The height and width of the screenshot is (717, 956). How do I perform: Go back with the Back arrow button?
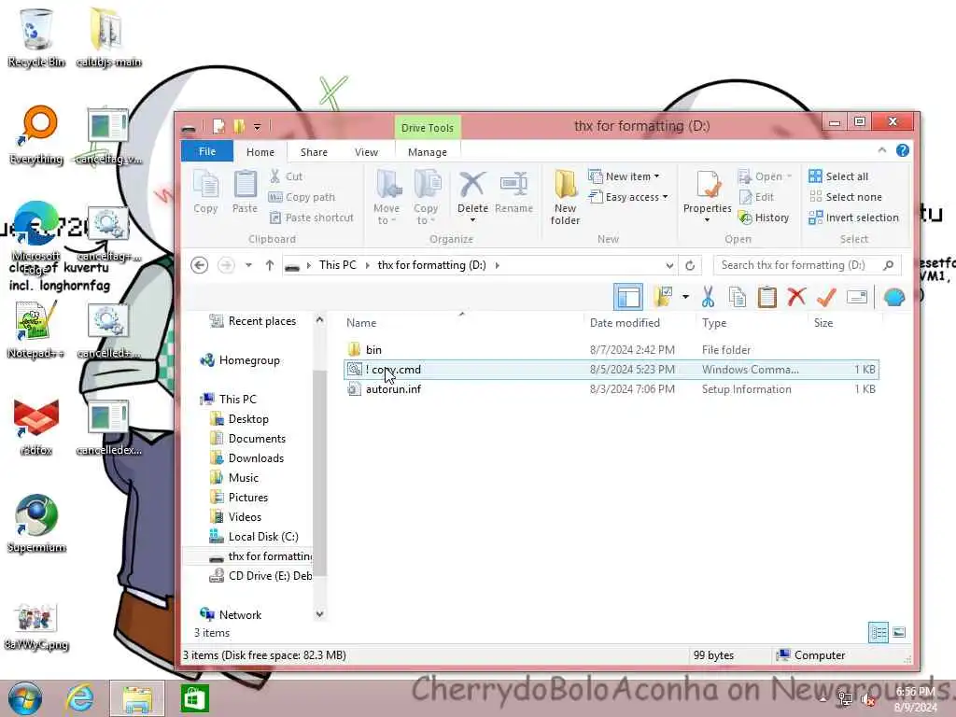pos(200,265)
